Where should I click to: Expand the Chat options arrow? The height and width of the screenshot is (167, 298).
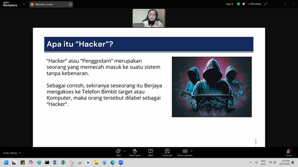click(124, 151)
